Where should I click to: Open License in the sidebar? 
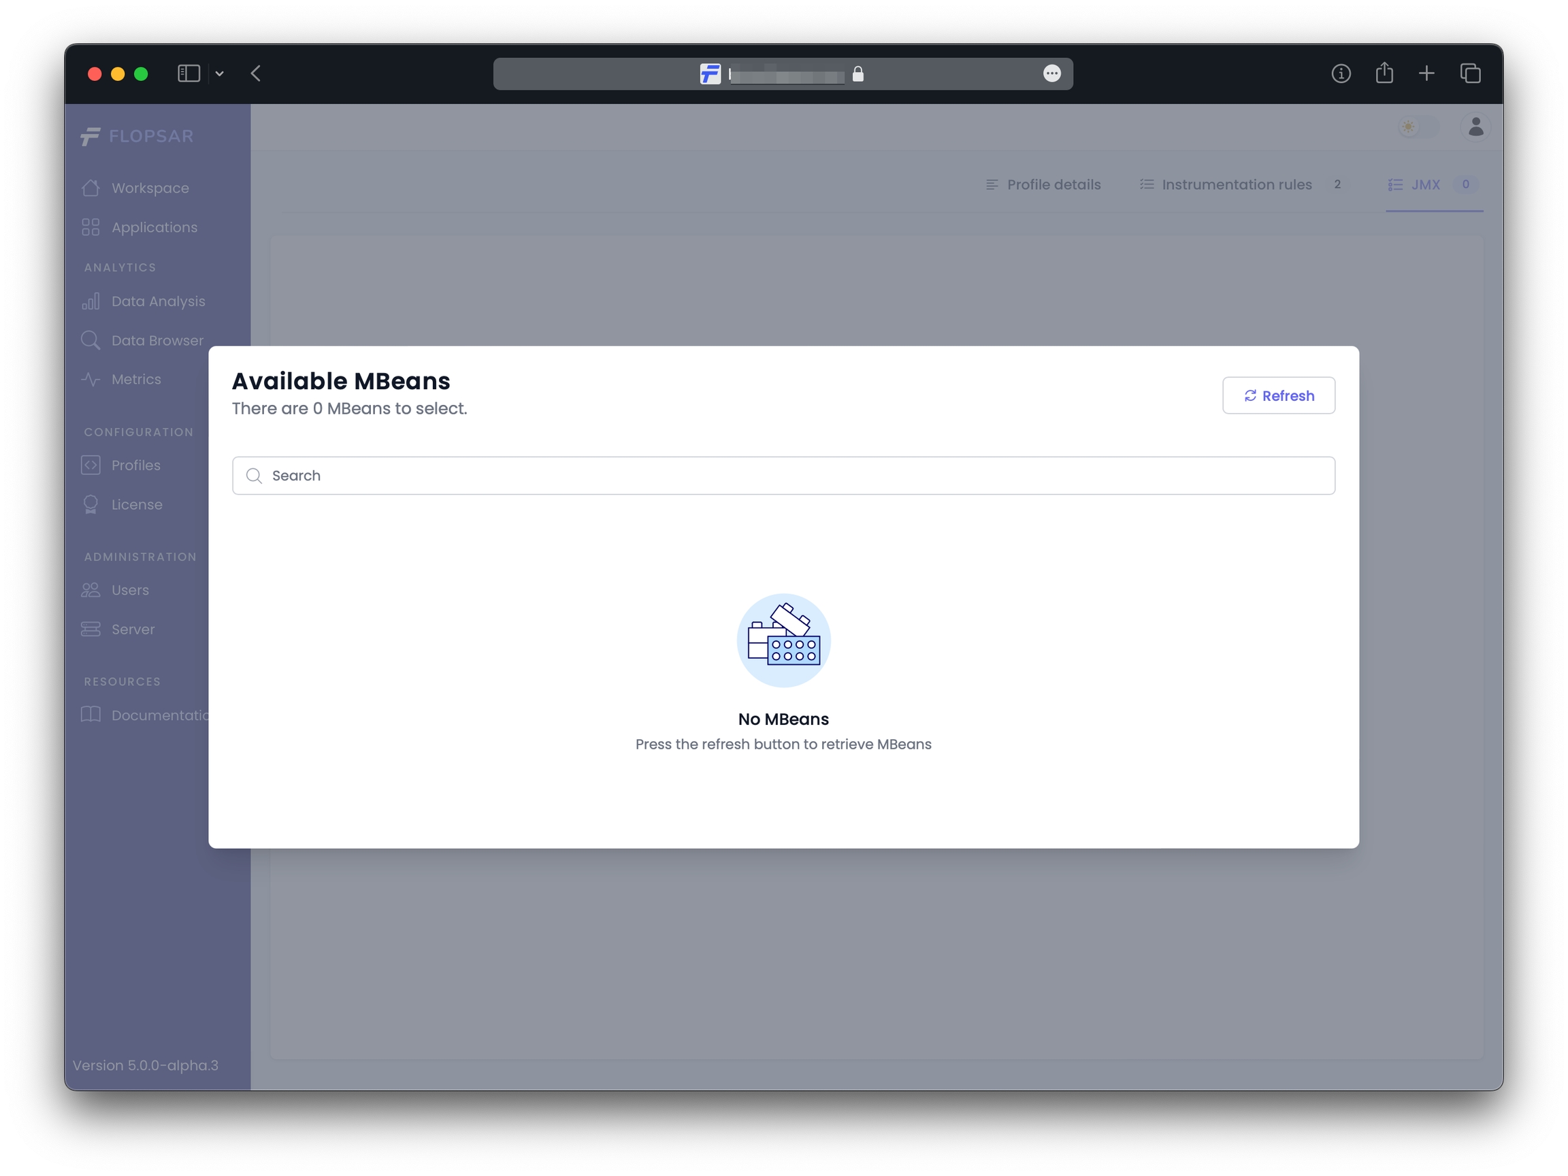[136, 505]
